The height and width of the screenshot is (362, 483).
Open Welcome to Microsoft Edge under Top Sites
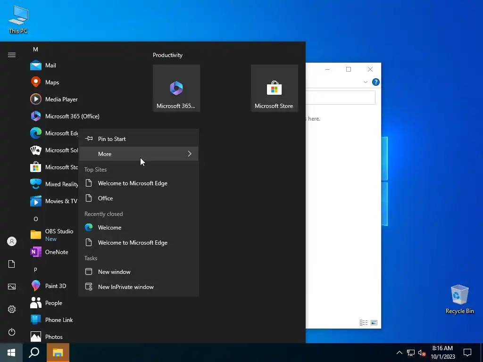139,183
